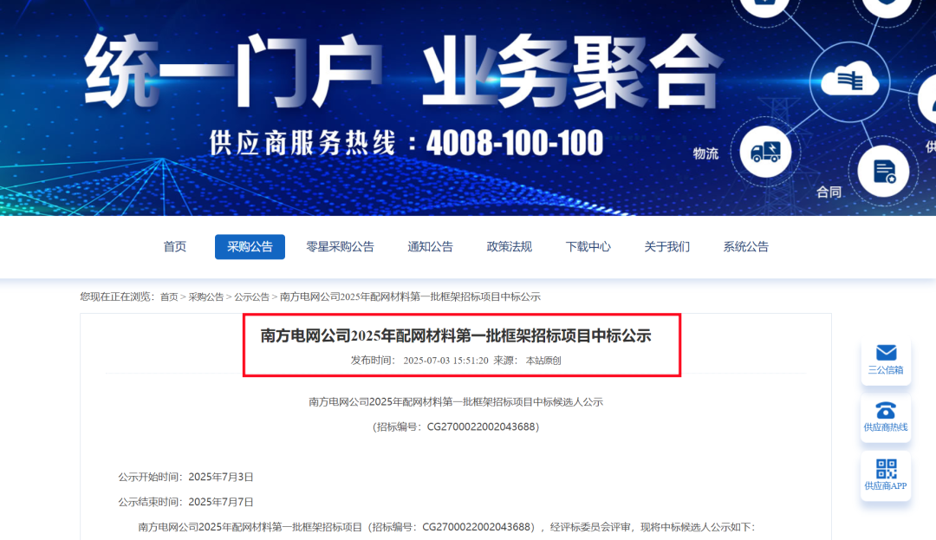Click 公示结束时间 2025年7月7日 line
Screen dimensions: 936x540
pyautogui.click(x=185, y=502)
